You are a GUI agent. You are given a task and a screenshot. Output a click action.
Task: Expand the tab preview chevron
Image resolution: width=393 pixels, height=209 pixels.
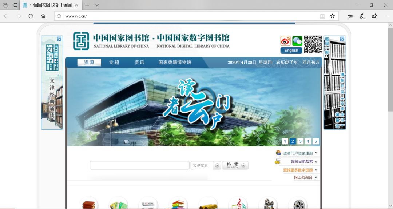pyautogui.click(x=96, y=5)
